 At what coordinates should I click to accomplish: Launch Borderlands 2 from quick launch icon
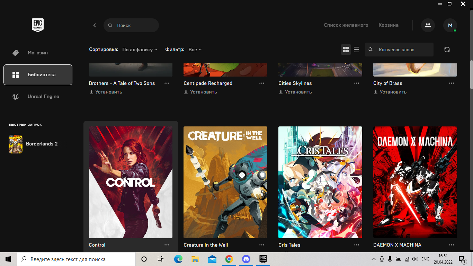coord(16,144)
